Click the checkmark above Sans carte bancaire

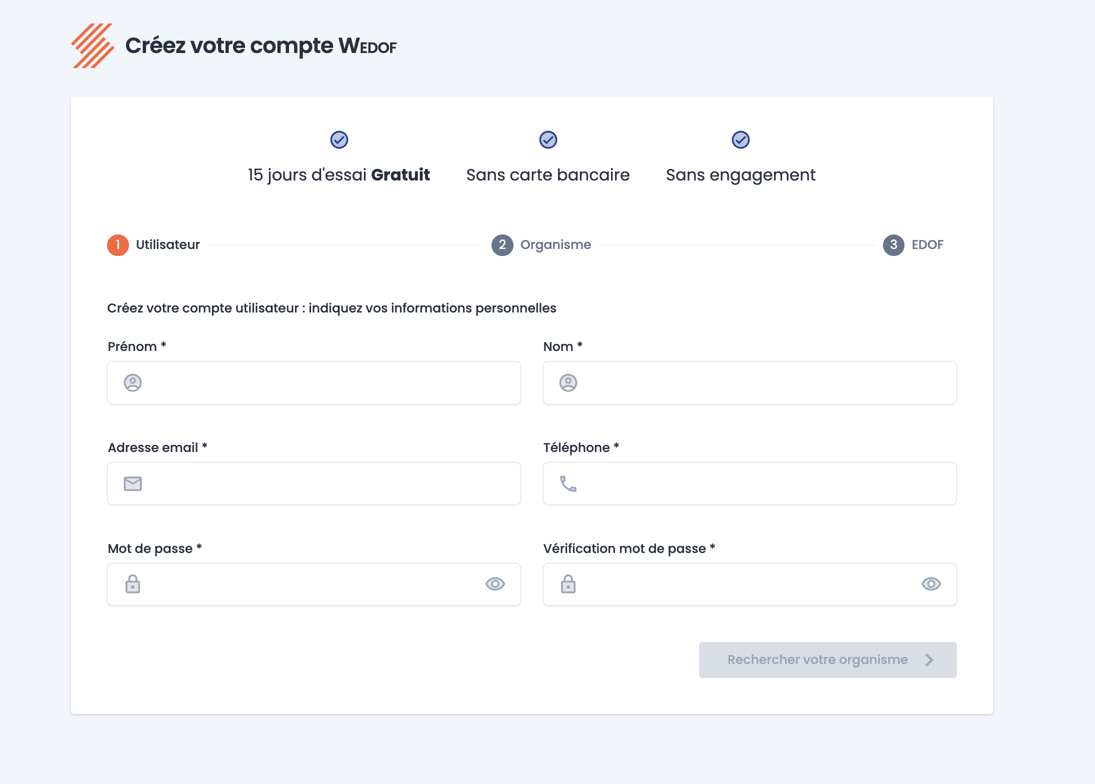(548, 140)
